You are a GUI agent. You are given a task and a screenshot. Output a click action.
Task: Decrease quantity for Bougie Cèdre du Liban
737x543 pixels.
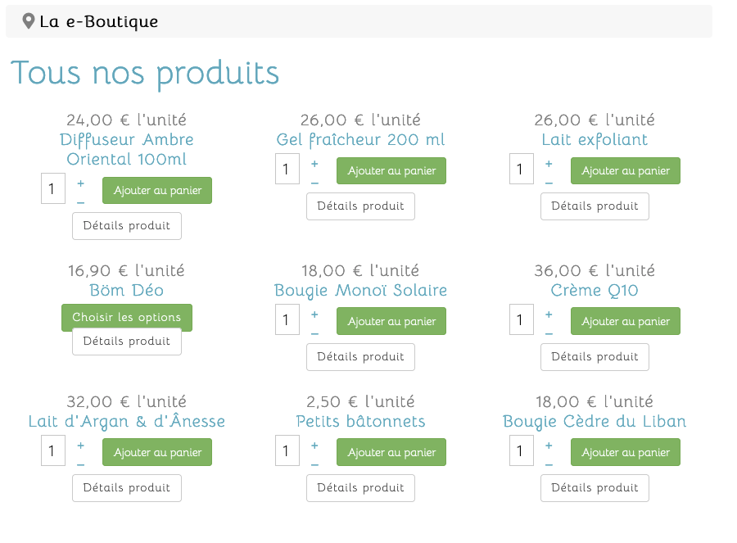point(549,464)
